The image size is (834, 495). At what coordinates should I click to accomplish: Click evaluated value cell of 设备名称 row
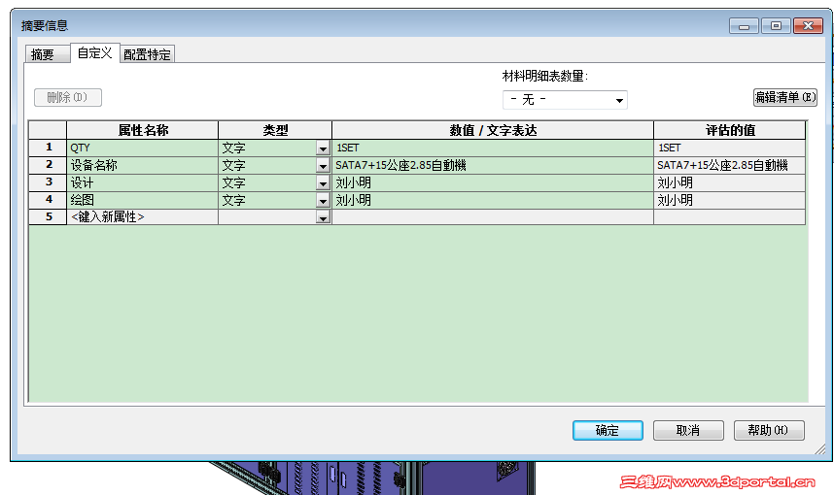pyautogui.click(x=730, y=166)
